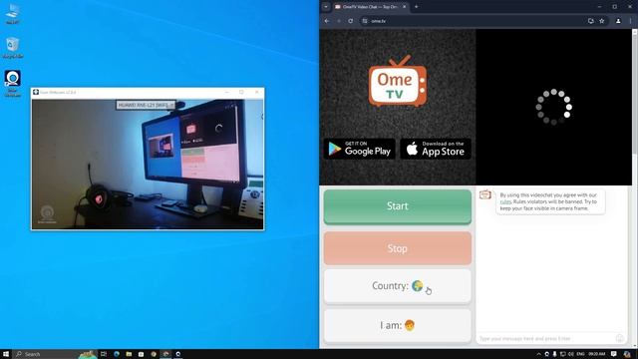The height and width of the screenshot is (359, 638).
Task: Open the Iriun Webcam desktop shortcut
Action: click(x=13, y=84)
